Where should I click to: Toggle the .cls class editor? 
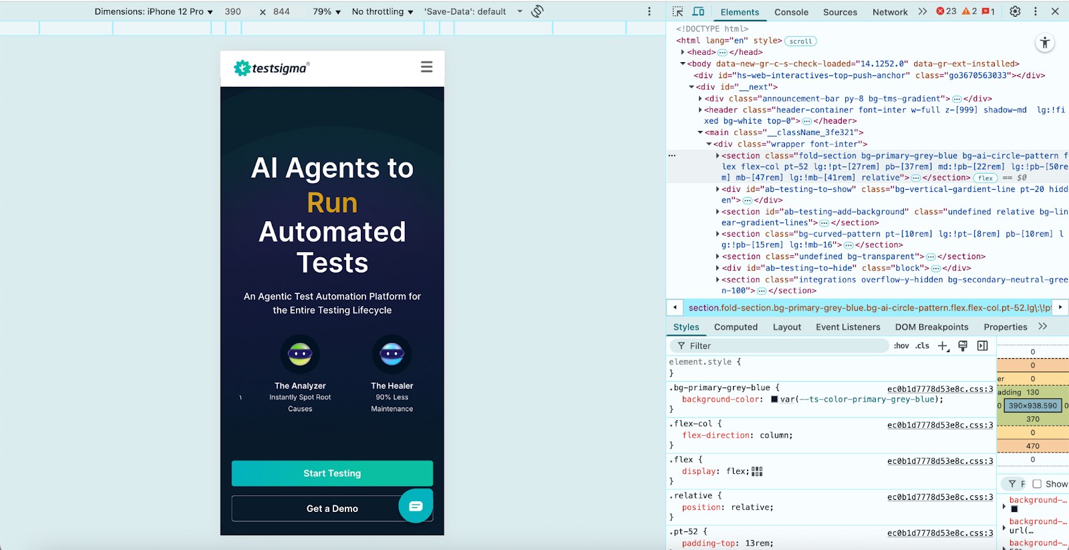point(923,346)
